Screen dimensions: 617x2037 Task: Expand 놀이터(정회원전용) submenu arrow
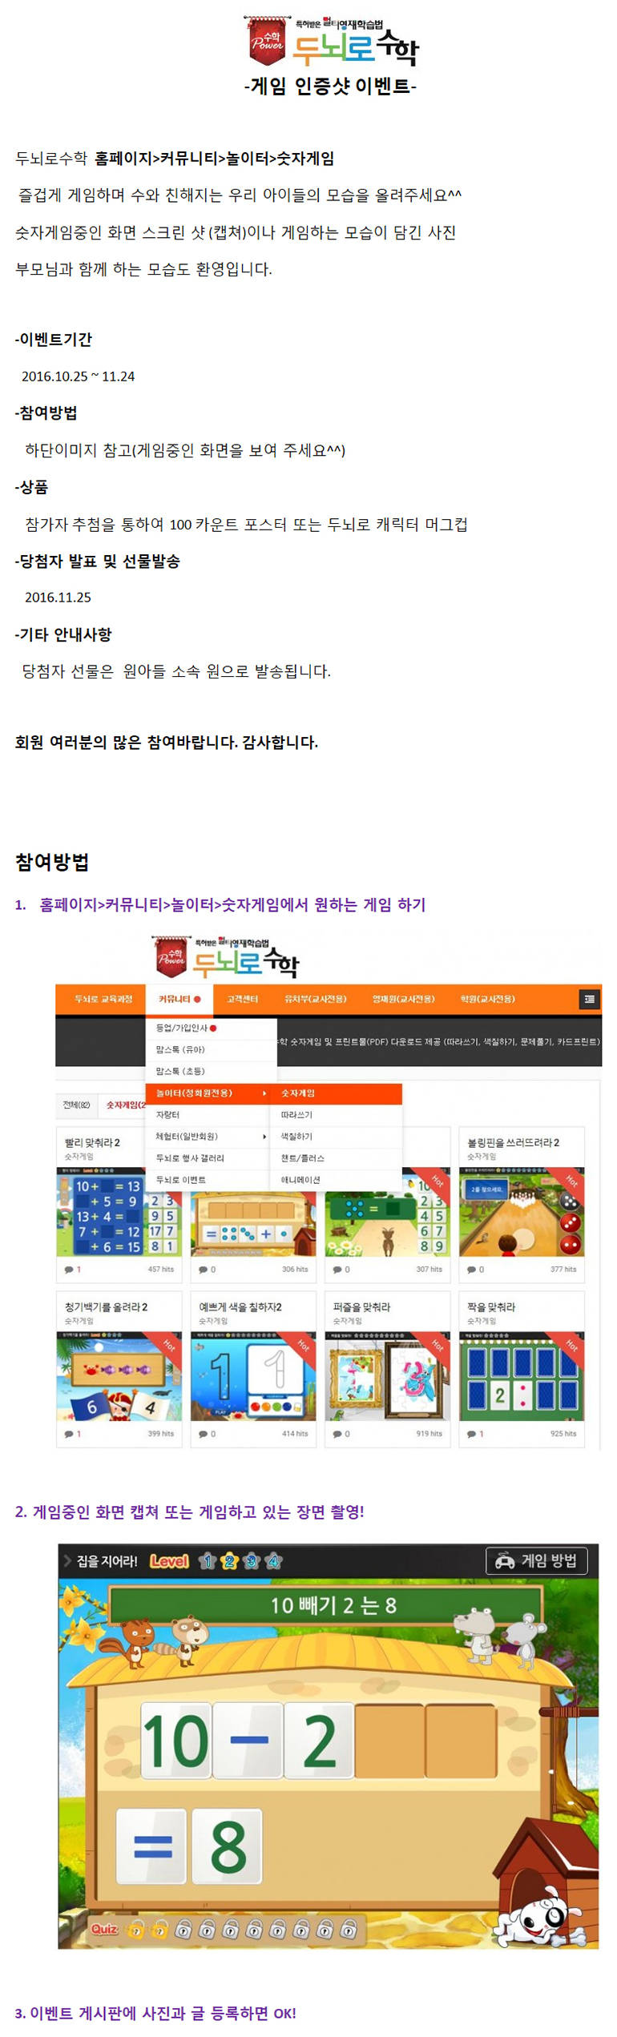pos(264,1093)
